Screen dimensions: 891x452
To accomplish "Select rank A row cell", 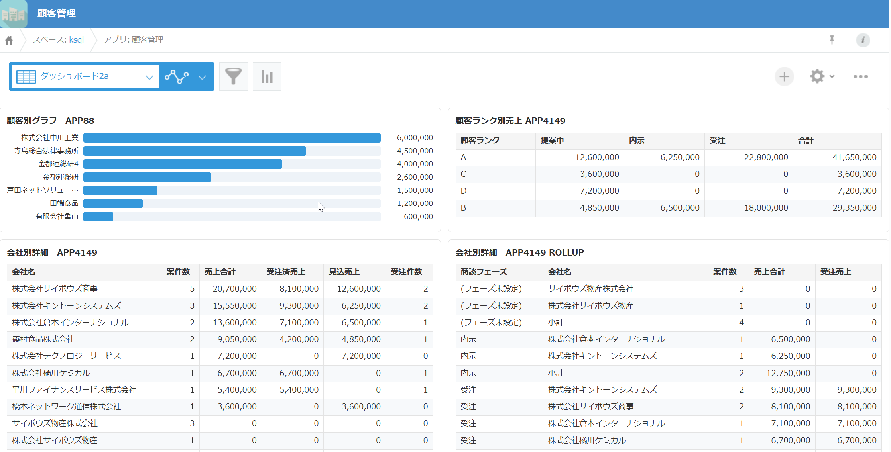I will [x=496, y=158].
